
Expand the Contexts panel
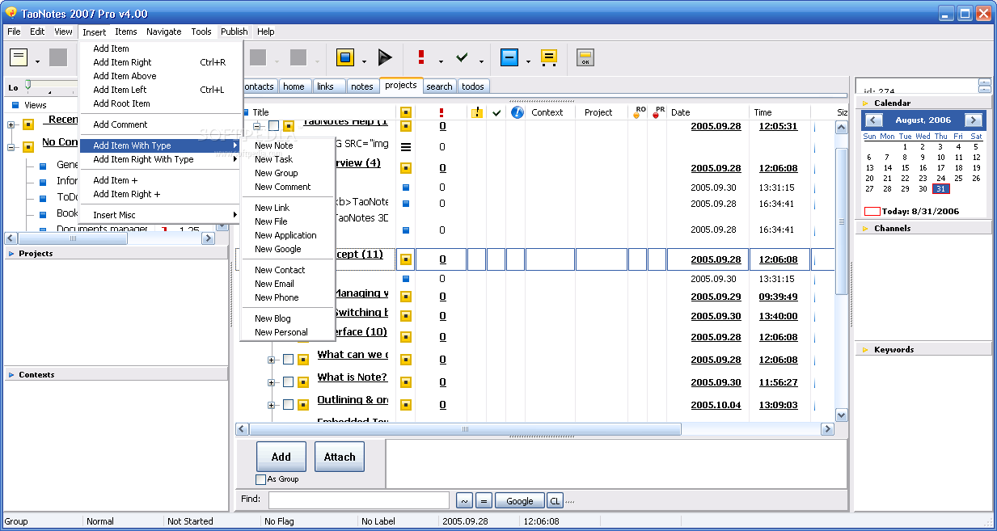point(11,375)
